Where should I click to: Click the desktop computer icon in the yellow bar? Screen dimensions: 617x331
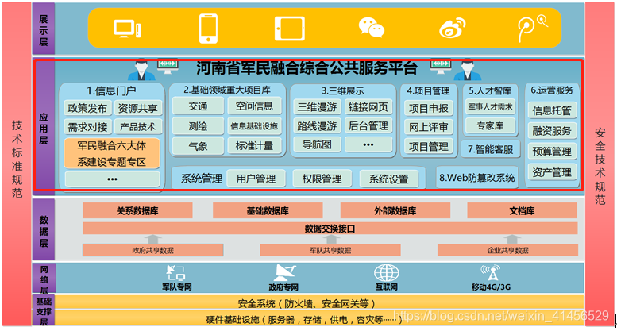tap(127, 29)
